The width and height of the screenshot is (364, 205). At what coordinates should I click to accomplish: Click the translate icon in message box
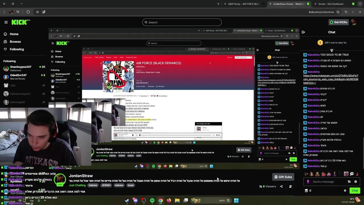coord(349,182)
